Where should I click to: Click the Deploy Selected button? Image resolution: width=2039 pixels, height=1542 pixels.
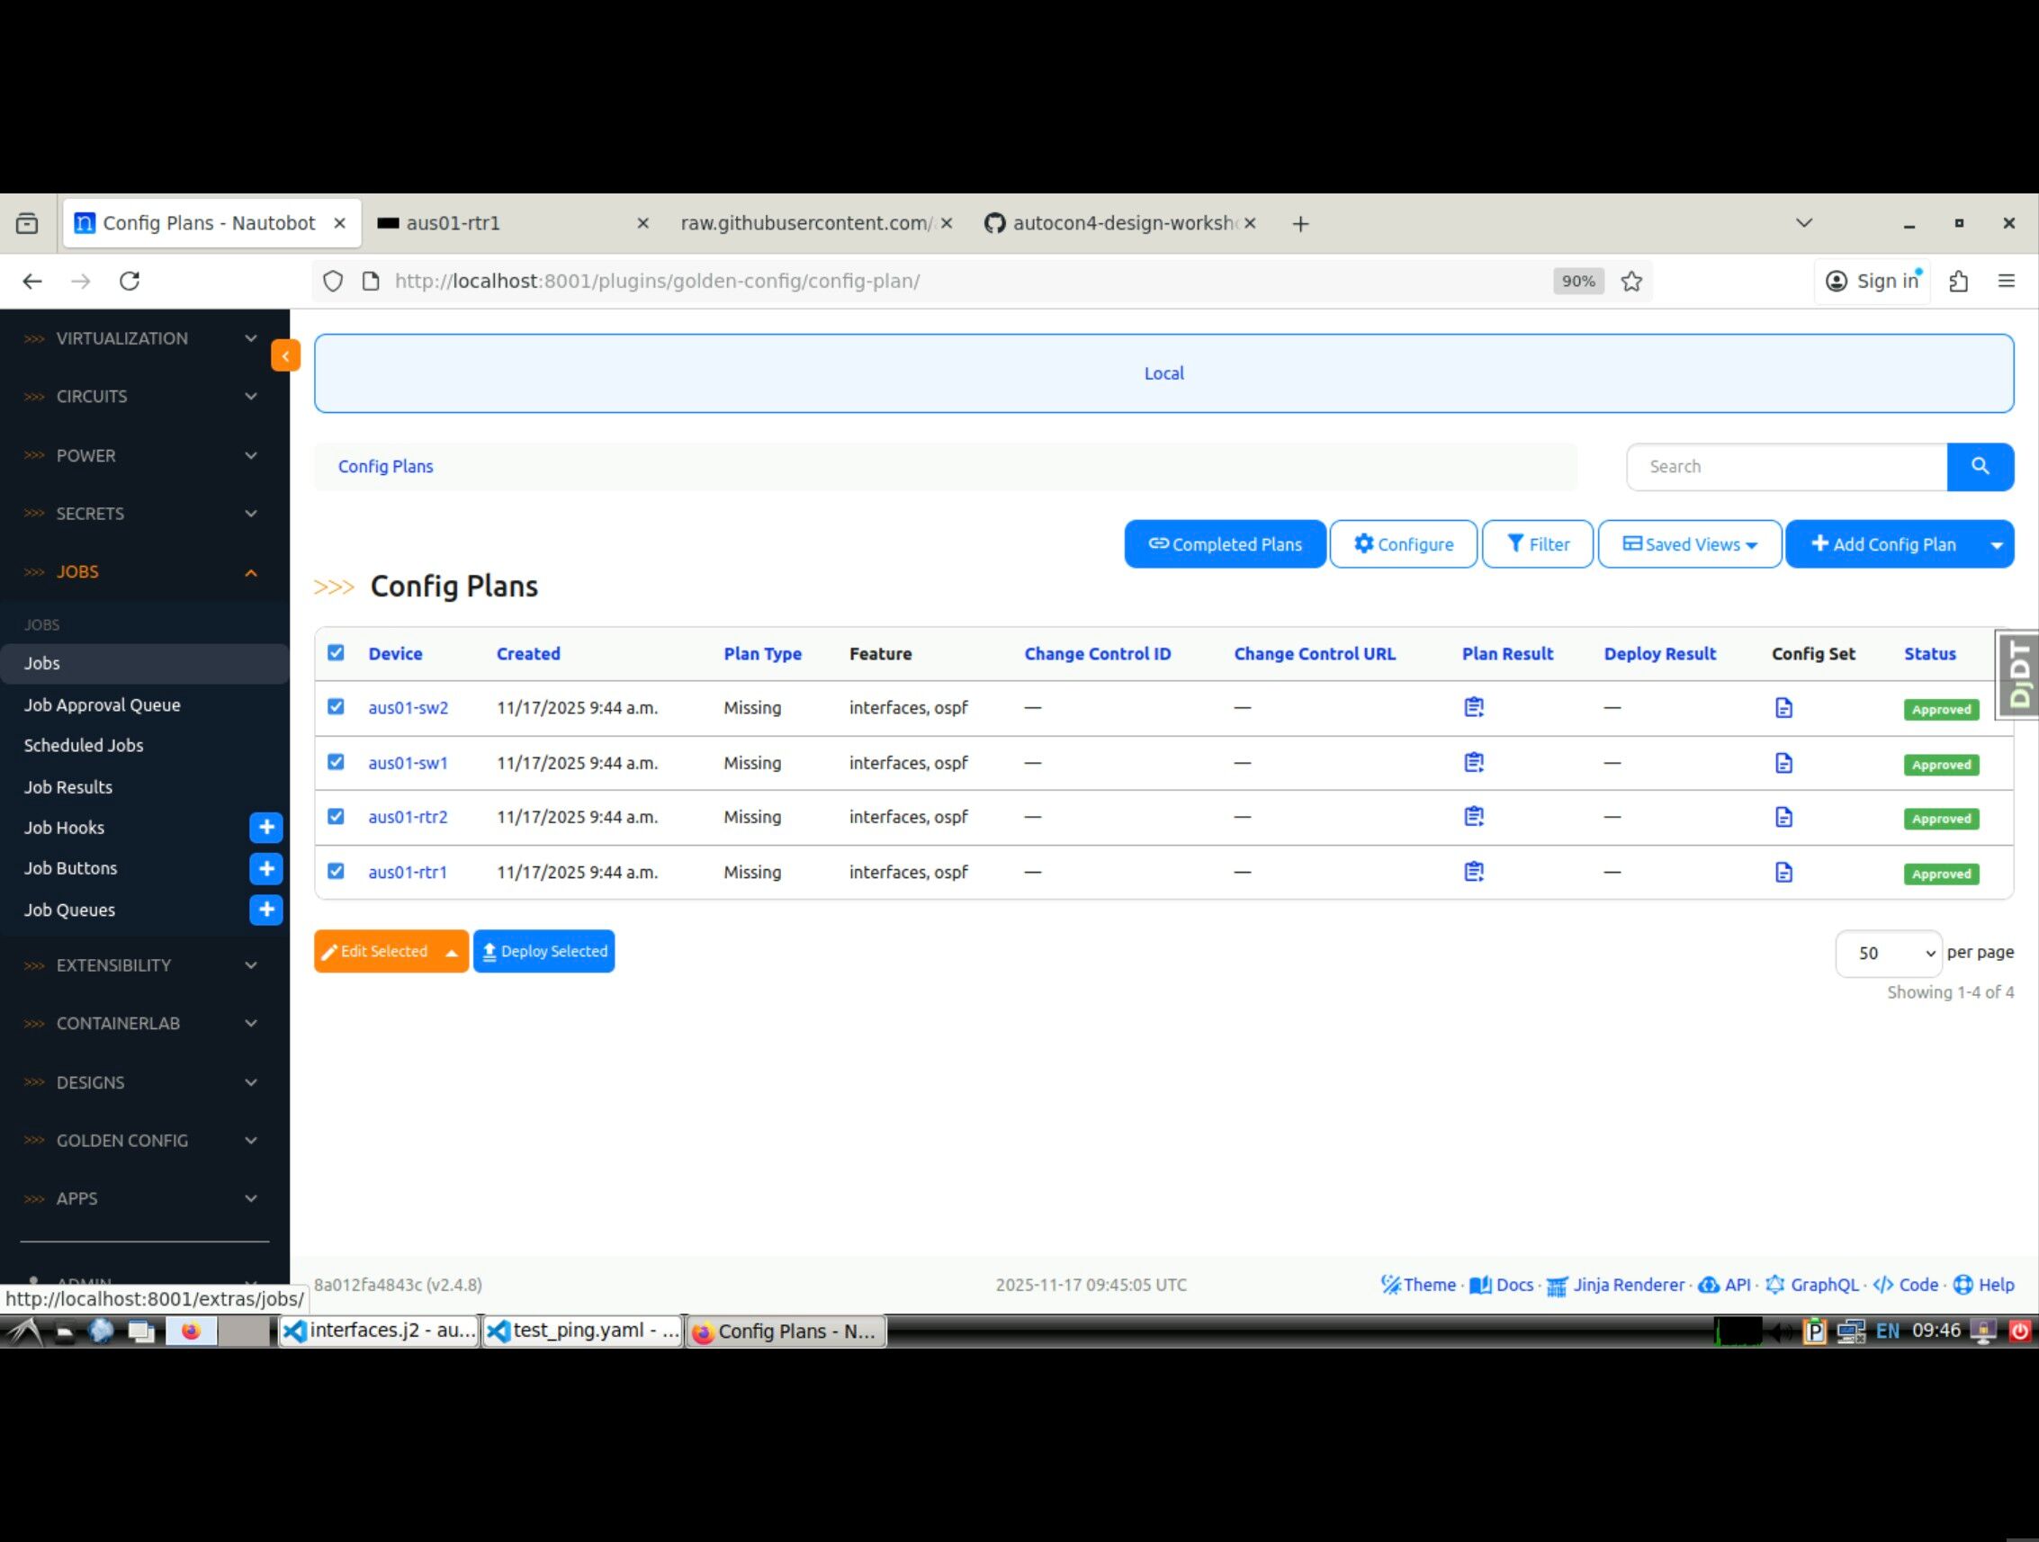pyautogui.click(x=543, y=951)
